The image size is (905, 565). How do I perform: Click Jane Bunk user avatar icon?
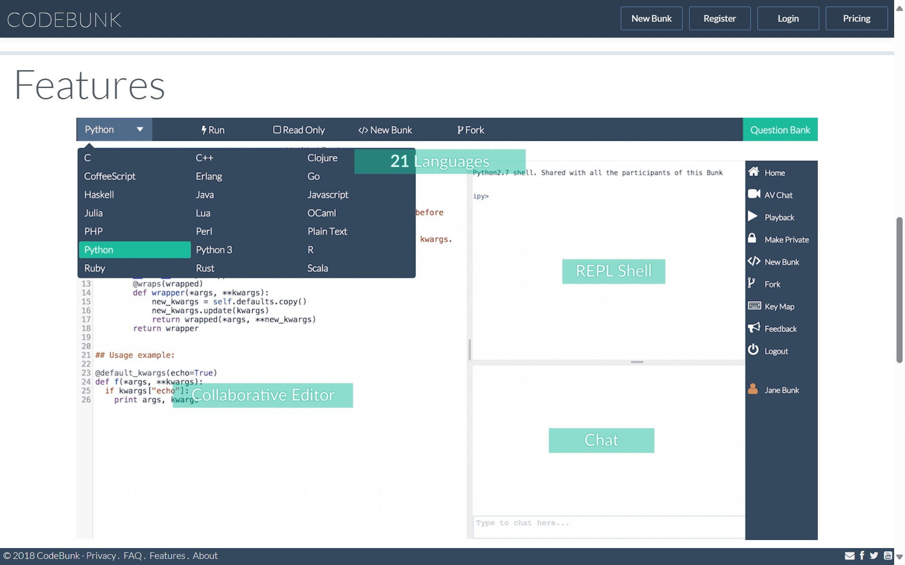coord(753,389)
